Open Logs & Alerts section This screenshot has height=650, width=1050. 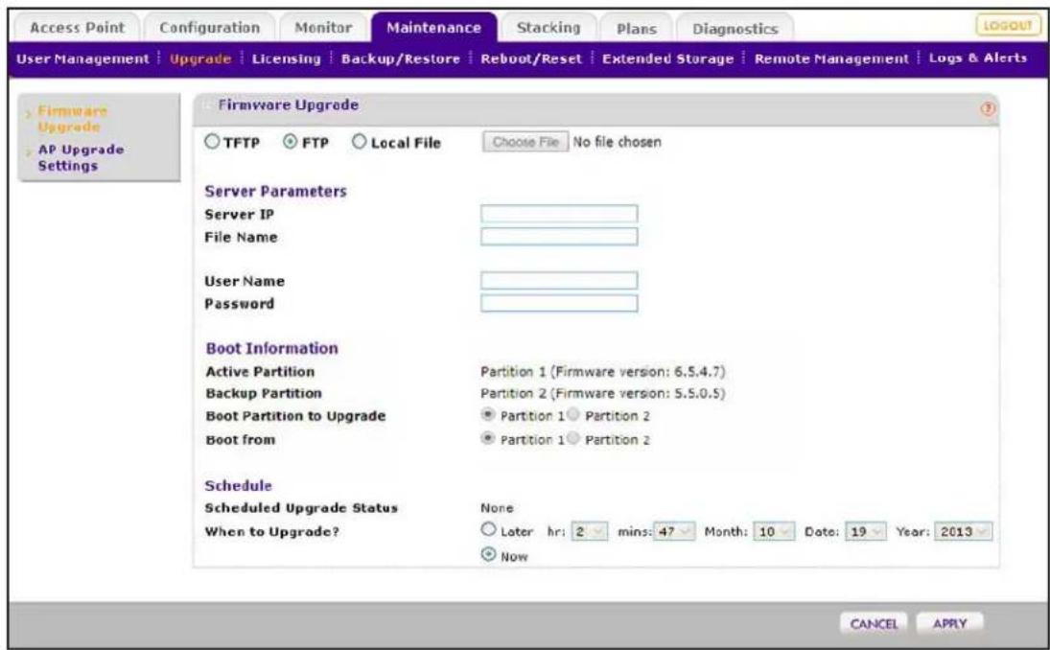[x=978, y=58]
